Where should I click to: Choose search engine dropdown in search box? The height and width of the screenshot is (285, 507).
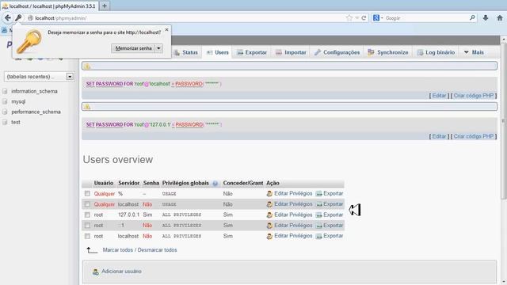coord(378,18)
